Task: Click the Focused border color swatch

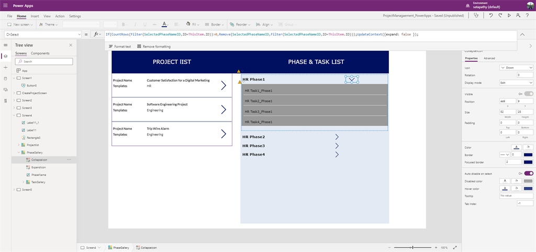Action: 528,162
